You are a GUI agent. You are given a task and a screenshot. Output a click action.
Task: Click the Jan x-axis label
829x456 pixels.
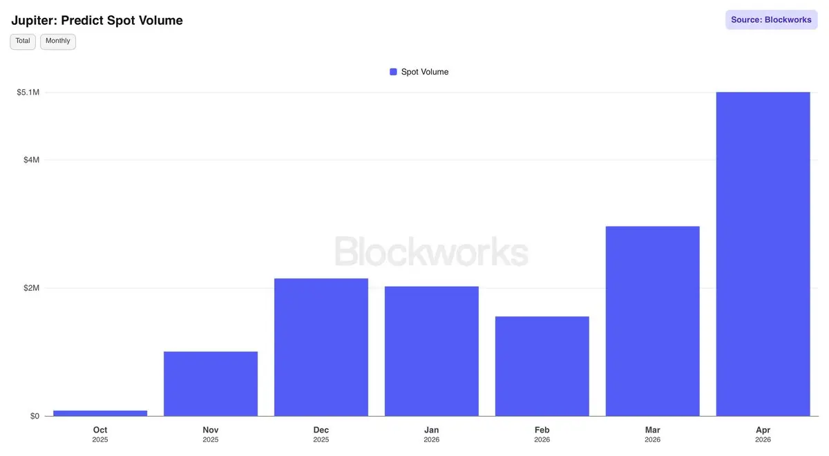point(432,430)
